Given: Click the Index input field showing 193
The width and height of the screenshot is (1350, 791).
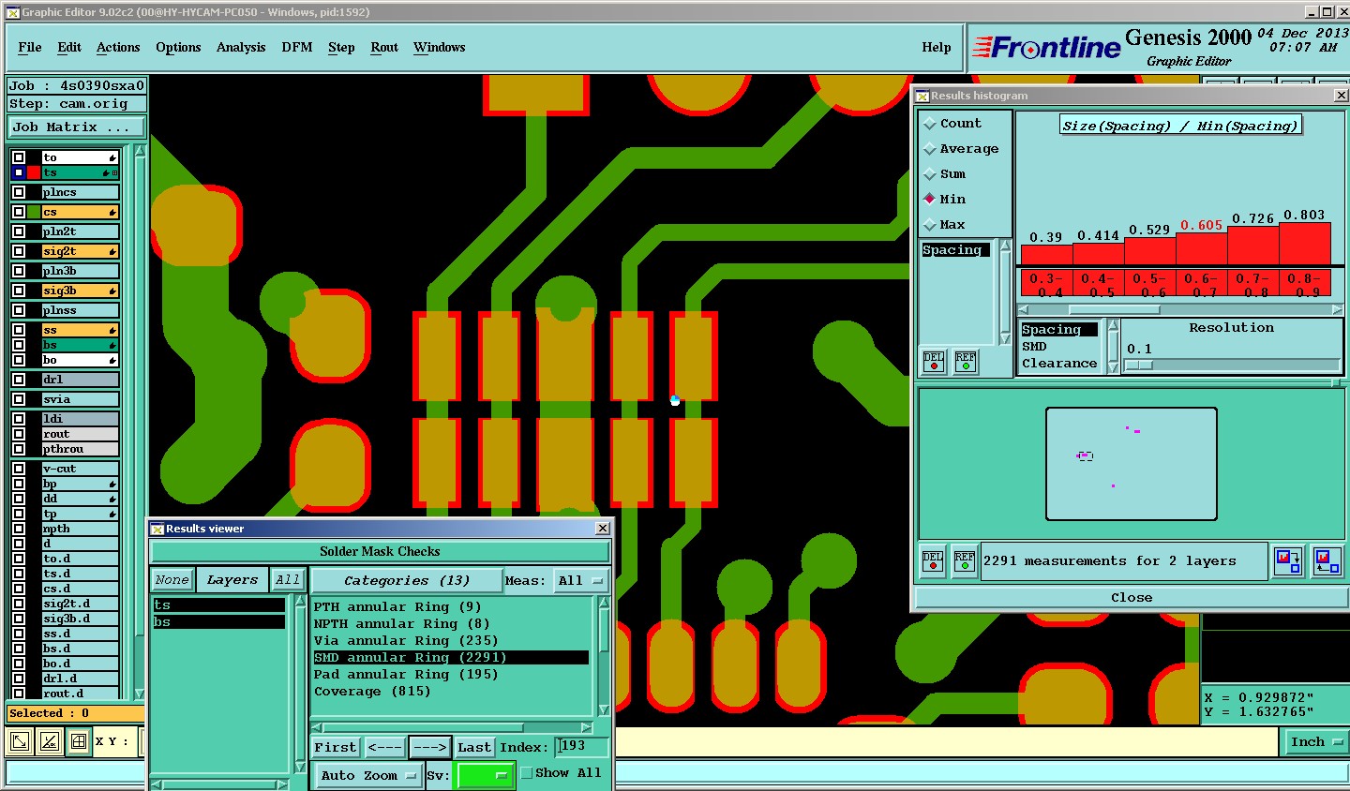Looking at the screenshot, I should coord(581,747).
